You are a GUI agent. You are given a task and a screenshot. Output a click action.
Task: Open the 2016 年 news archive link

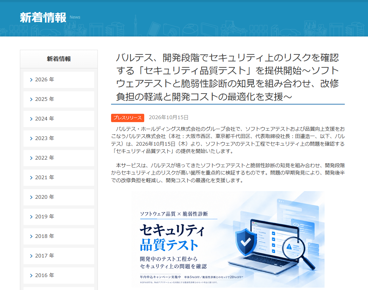click(x=59, y=275)
